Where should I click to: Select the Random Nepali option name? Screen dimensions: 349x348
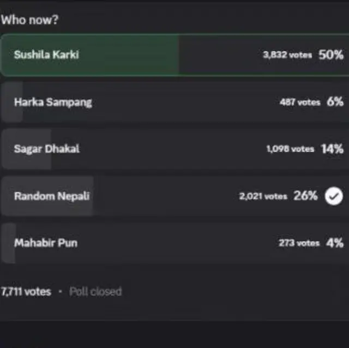(x=52, y=196)
